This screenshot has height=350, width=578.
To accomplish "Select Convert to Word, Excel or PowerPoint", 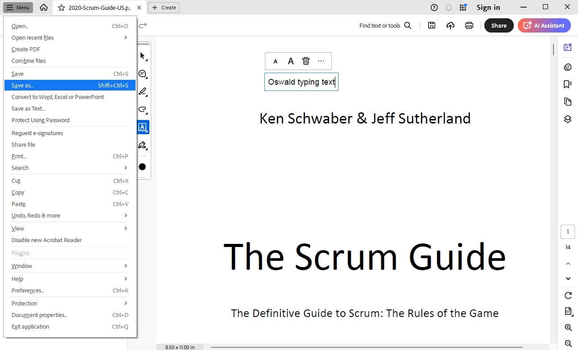I will click(x=70, y=97).
